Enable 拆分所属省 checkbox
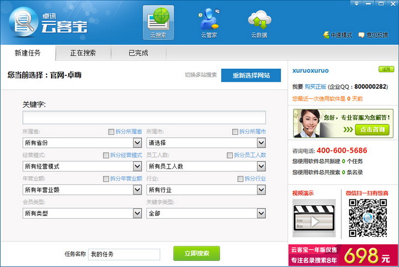This screenshot has width=399, height=267. 111,132
